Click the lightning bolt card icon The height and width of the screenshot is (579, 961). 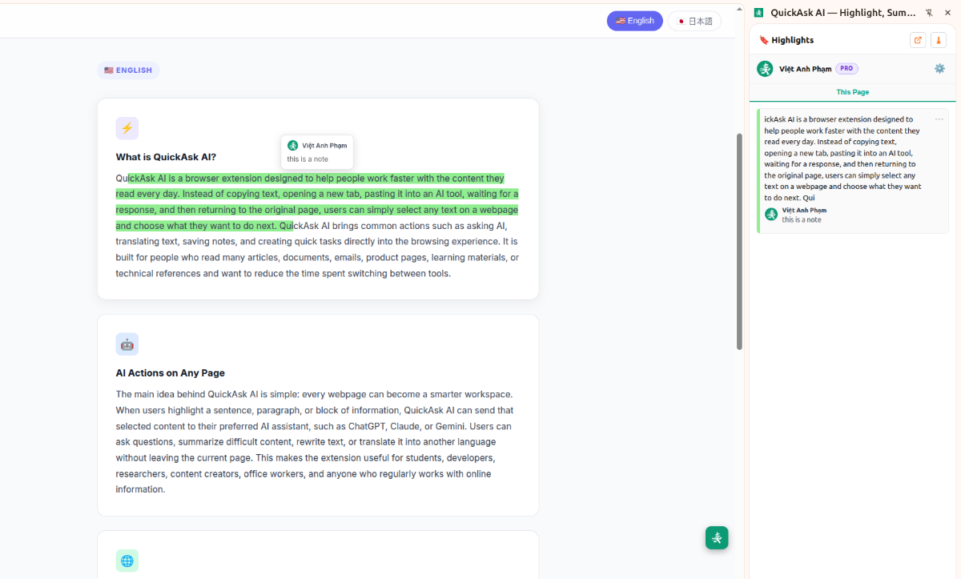127,128
